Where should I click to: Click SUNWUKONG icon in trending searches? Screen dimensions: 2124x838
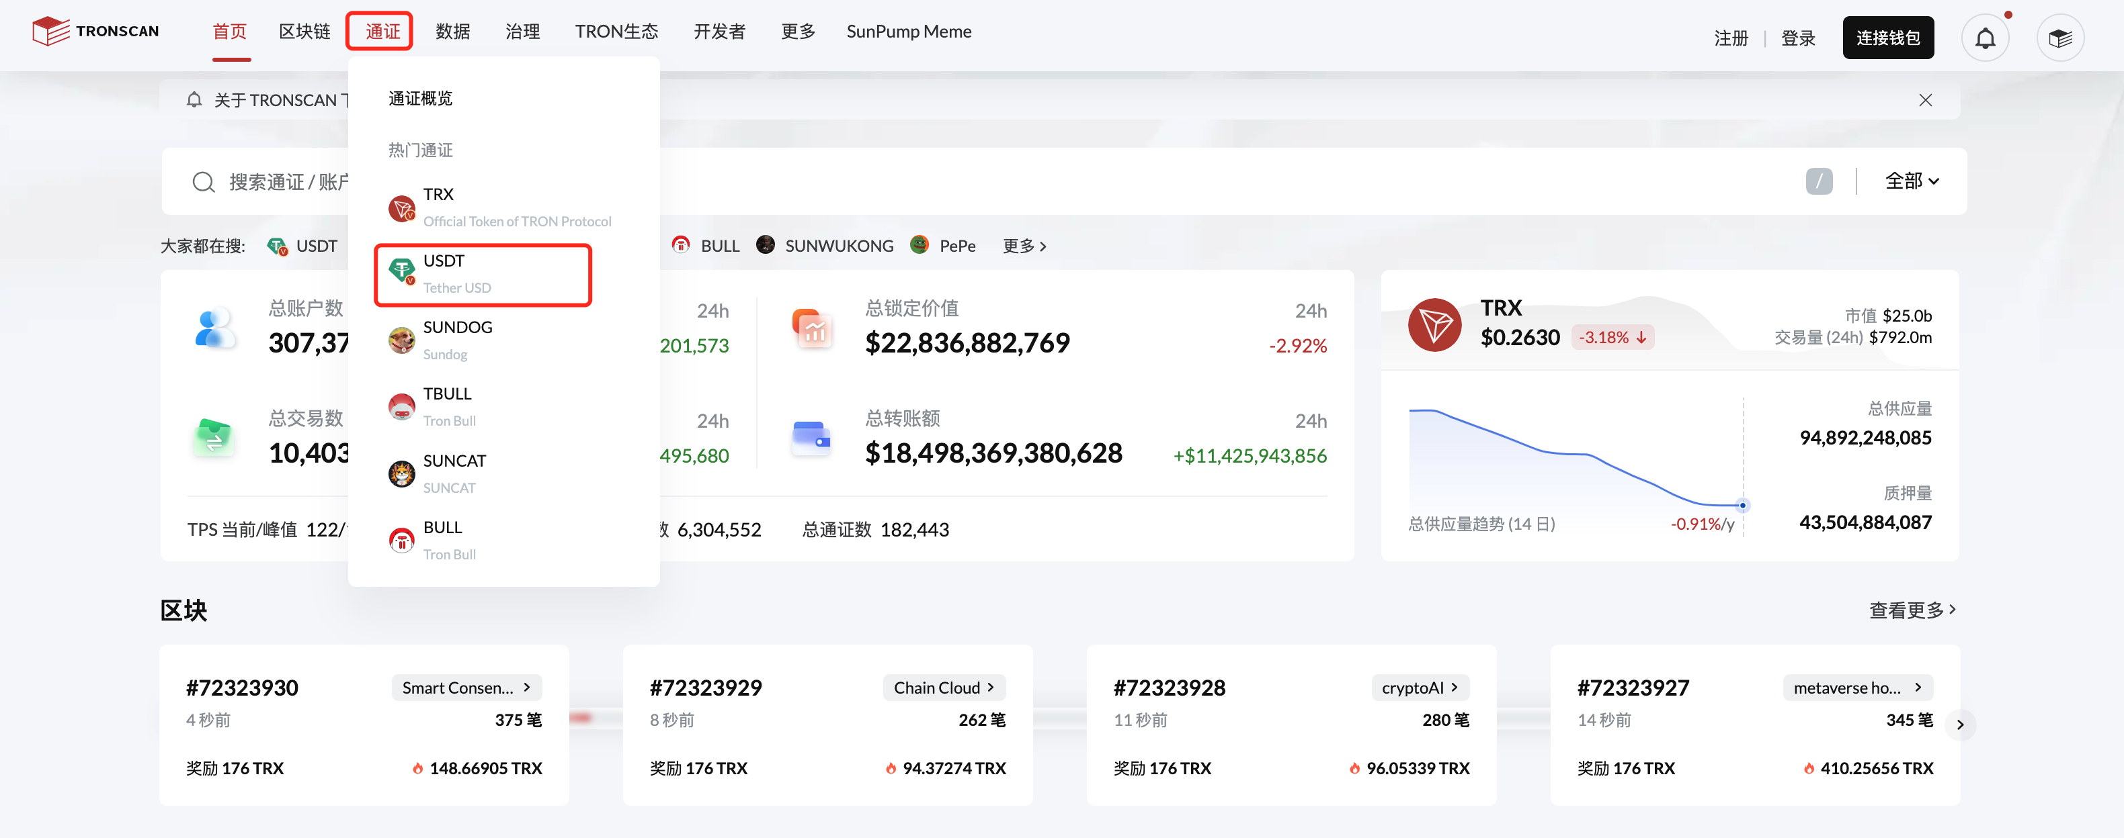[765, 244]
